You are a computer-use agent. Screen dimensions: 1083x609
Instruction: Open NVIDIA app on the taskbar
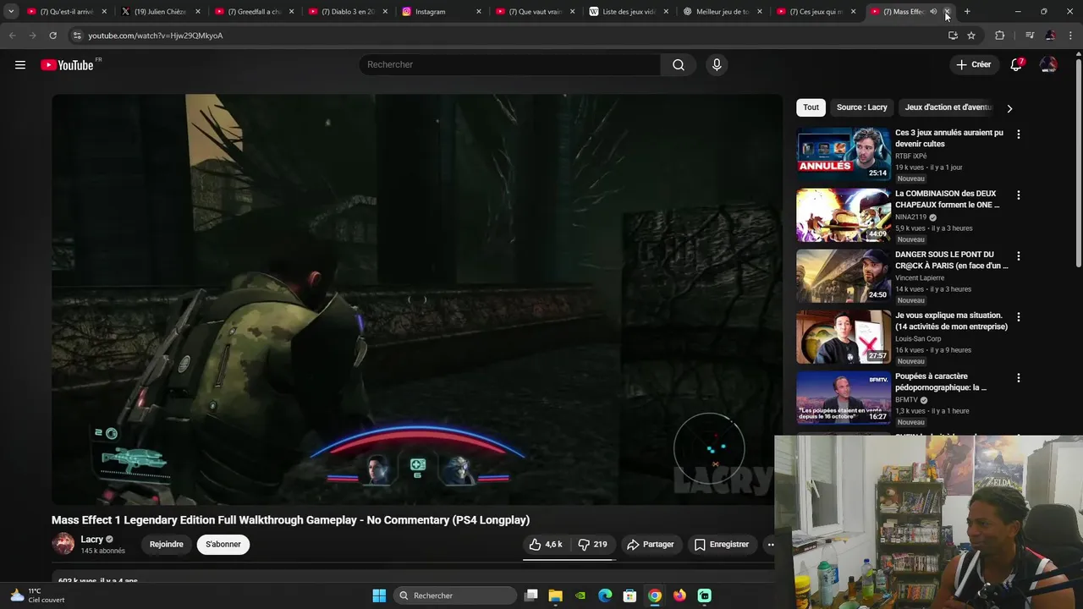pyautogui.click(x=580, y=595)
